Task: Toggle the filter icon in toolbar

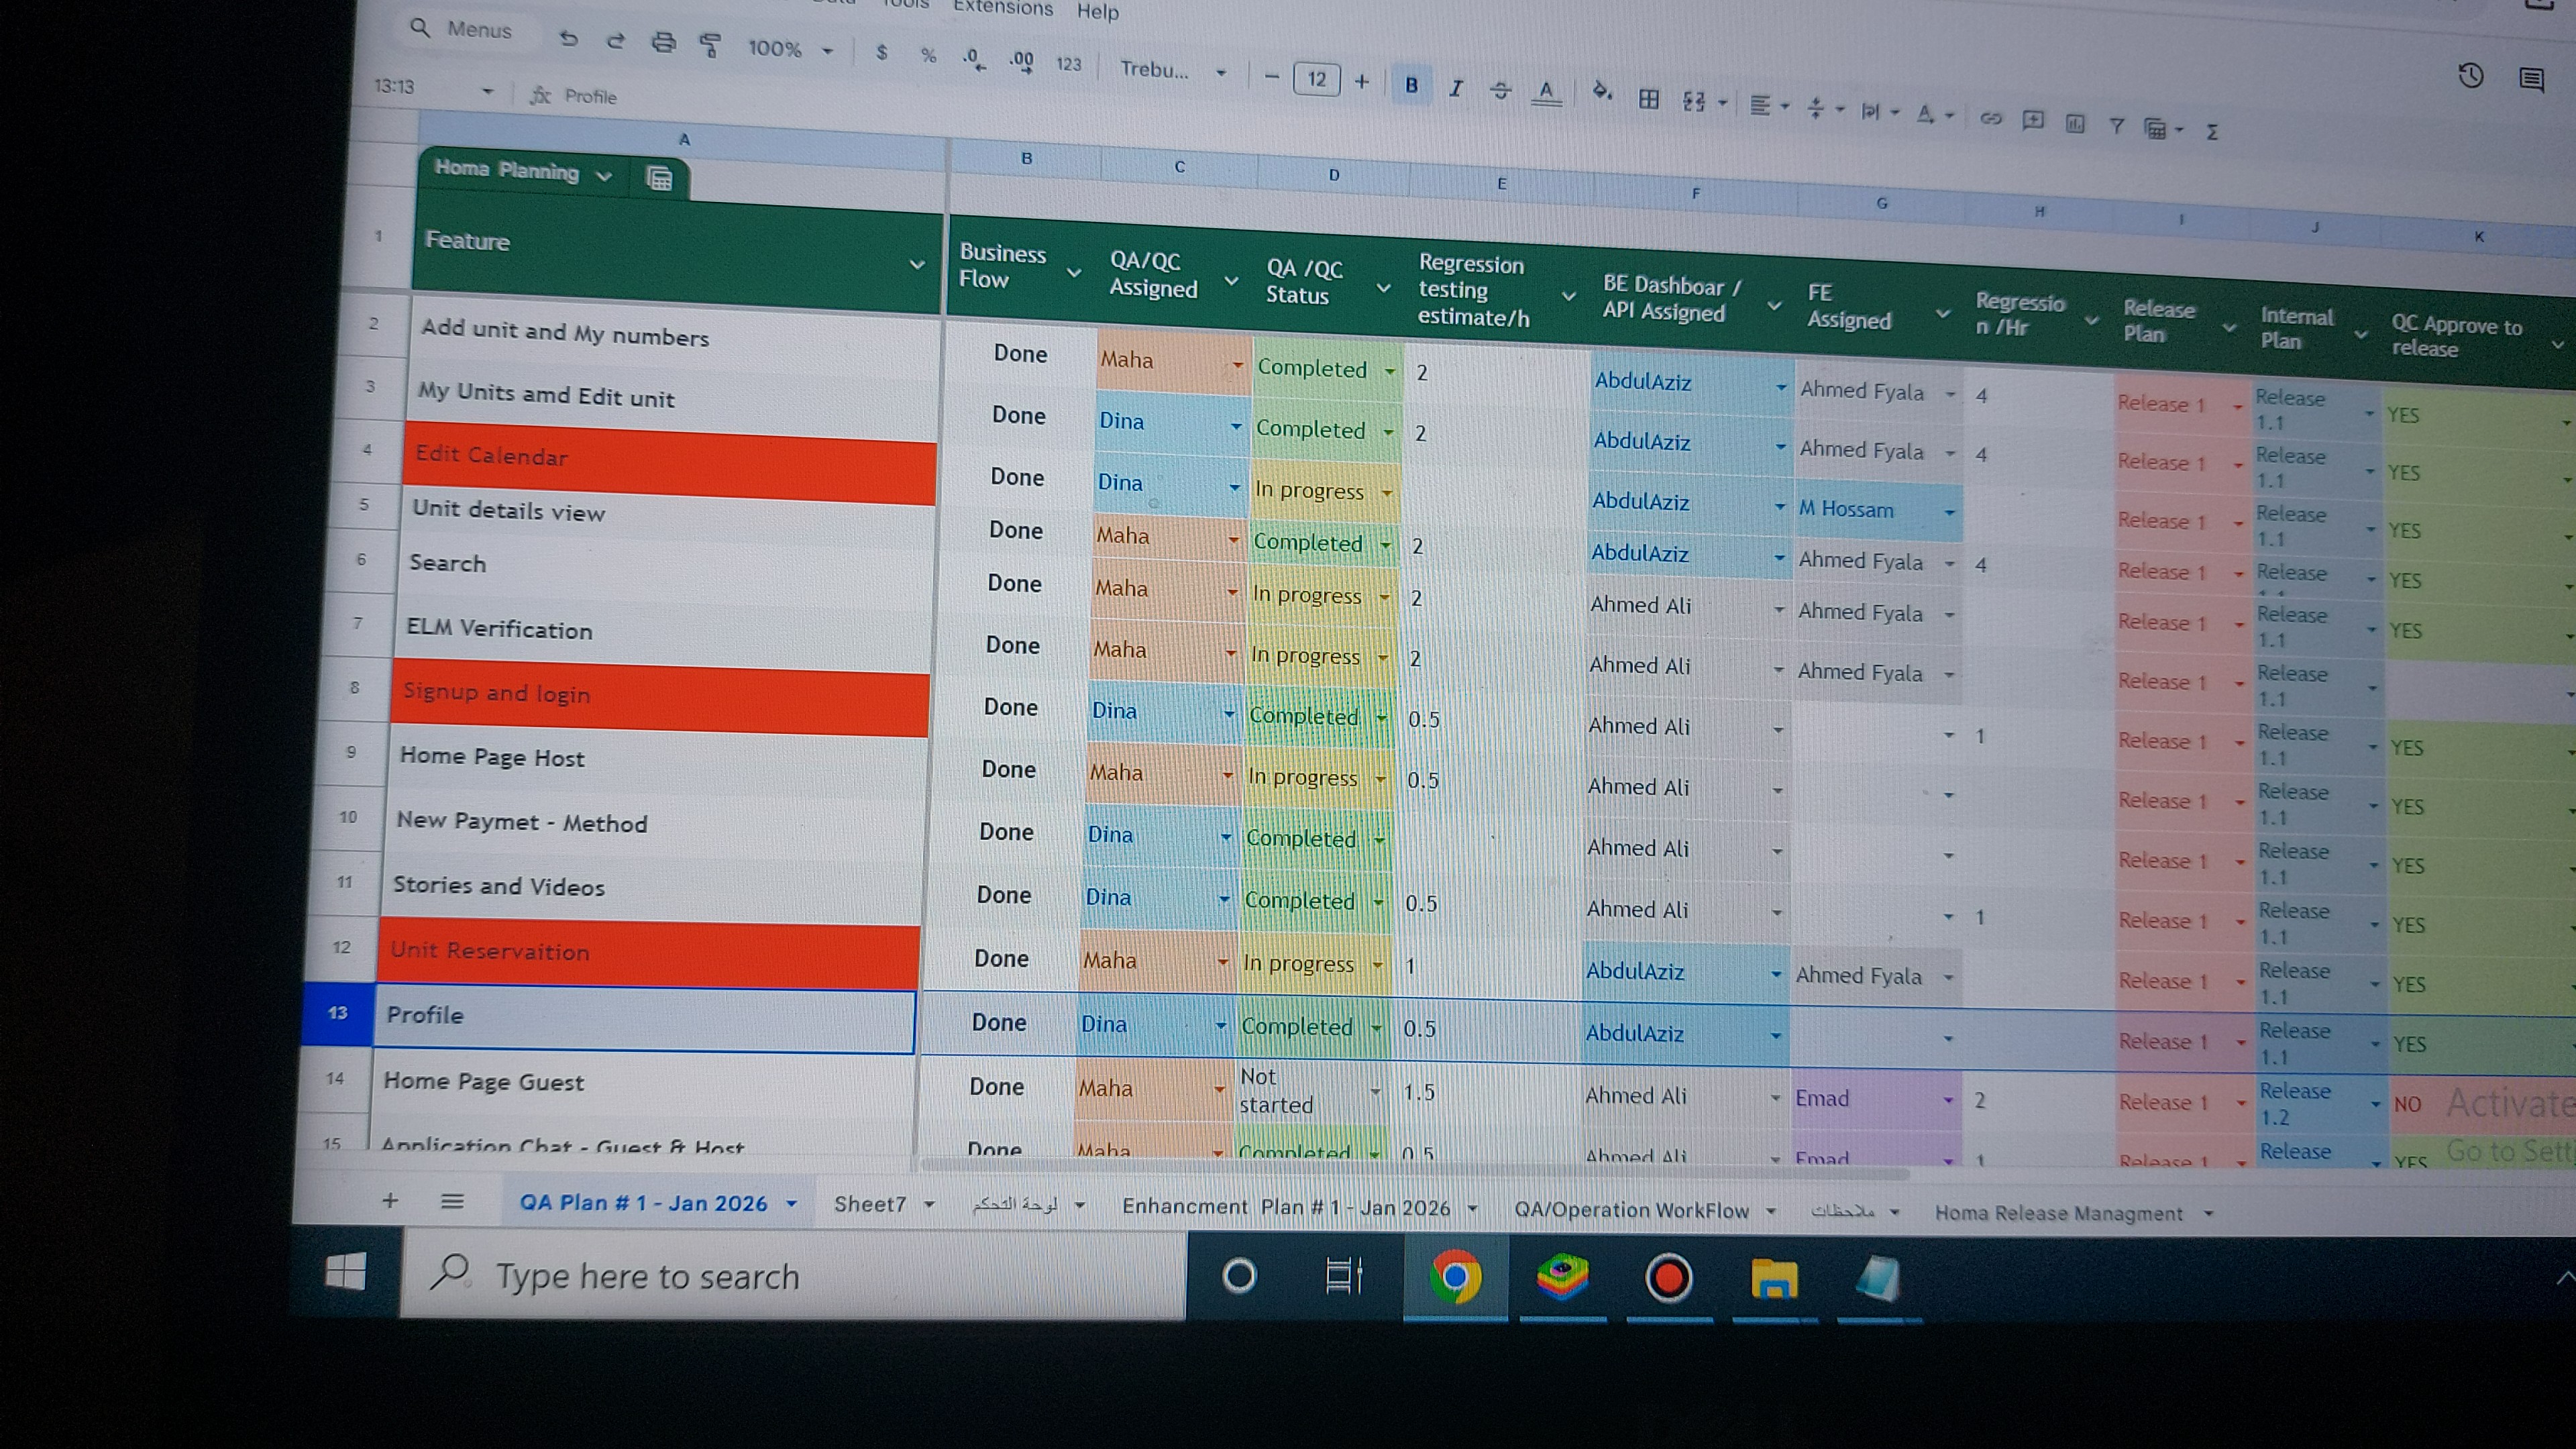Action: tap(2116, 125)
